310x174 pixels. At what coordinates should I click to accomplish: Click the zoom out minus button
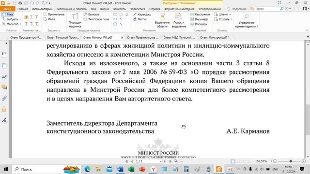coord(275,161)
